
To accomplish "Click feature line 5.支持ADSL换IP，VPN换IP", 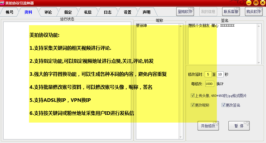I will [x=60, y=100].
